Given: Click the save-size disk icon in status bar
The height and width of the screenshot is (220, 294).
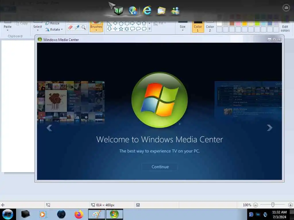Looking at the screenshot, I should click(138, 205).
